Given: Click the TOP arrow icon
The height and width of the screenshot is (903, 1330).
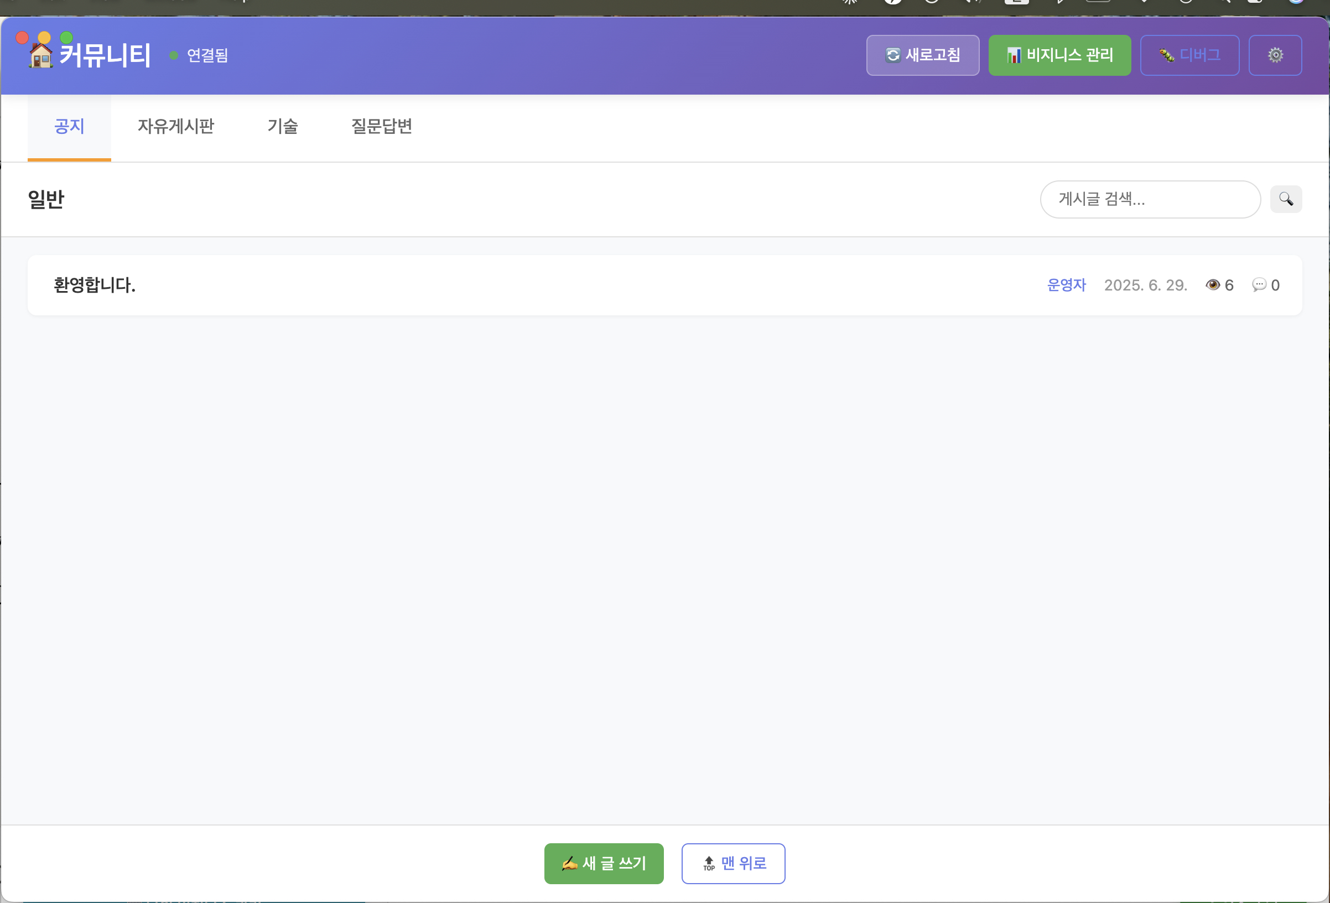Looking at the screenshot, I should [709, 864].
